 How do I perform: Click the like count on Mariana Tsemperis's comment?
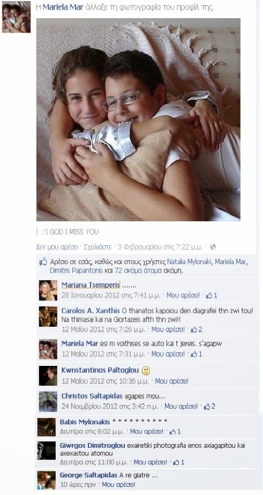211,296
